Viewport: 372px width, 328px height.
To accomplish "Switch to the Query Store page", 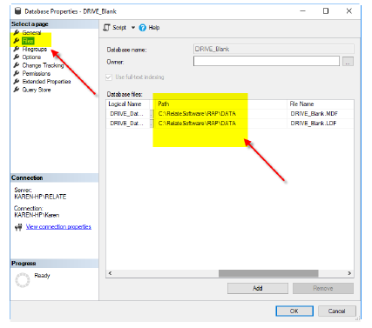I will [37, 90].
